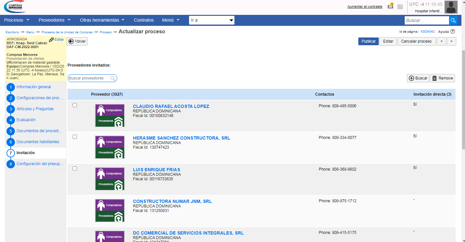Image resolution: width=465 pixels, height=242 pixels.
Task: Click the mail envelope notification icon
Action: [x=390, y=6]
